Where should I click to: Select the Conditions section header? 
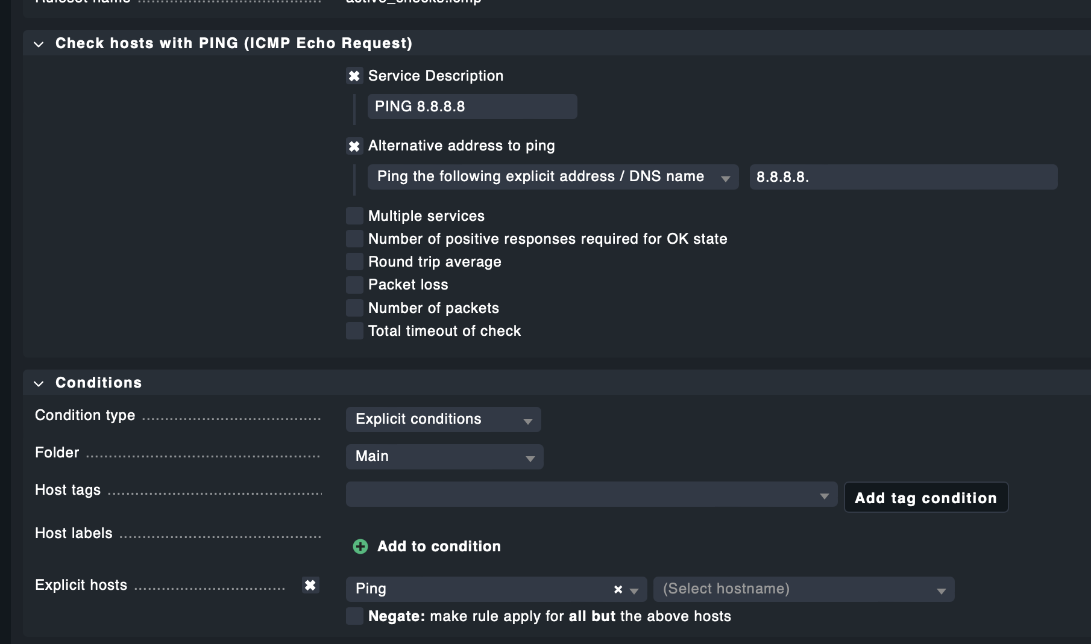[98, 382]
